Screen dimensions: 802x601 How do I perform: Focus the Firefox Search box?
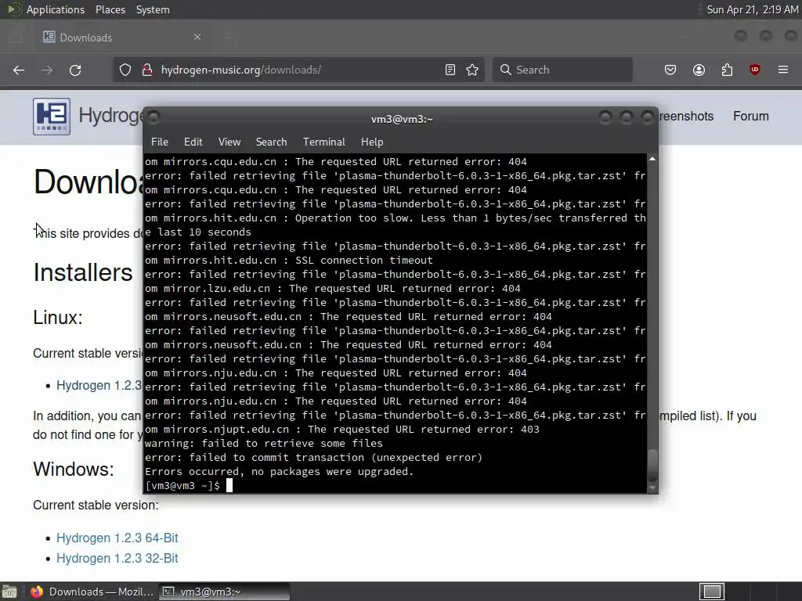click(562, 70)
